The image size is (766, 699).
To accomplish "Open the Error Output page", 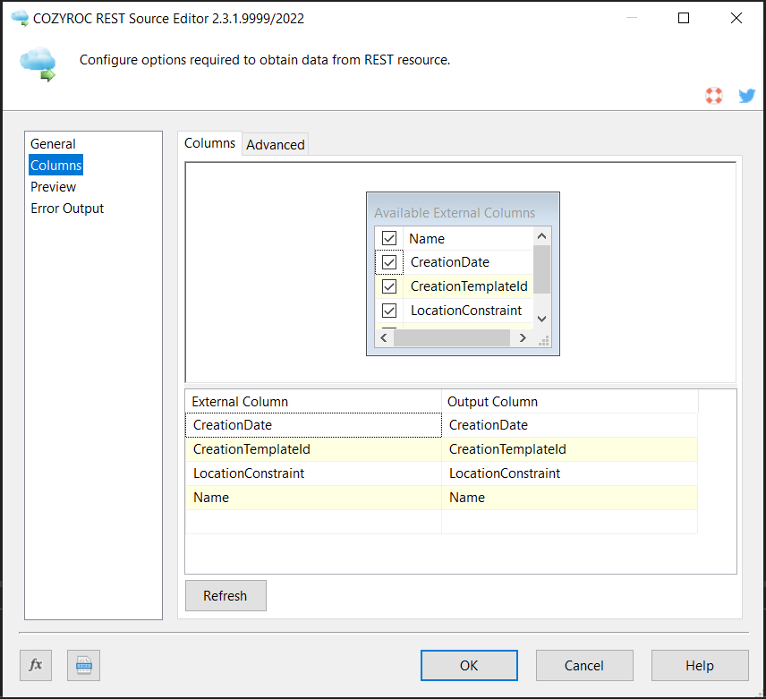I will click(x=67, y=209).
